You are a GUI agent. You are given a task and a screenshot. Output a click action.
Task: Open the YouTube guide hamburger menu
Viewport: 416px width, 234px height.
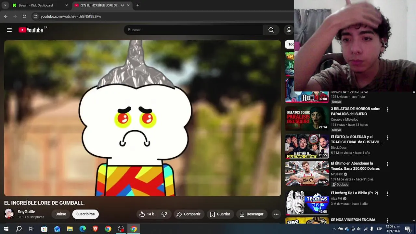tap(9, 30)
